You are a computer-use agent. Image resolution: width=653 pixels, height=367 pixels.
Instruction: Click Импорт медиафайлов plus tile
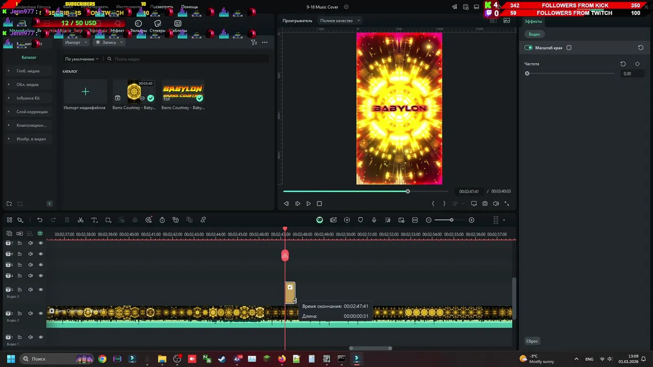[x=85, y=92]
